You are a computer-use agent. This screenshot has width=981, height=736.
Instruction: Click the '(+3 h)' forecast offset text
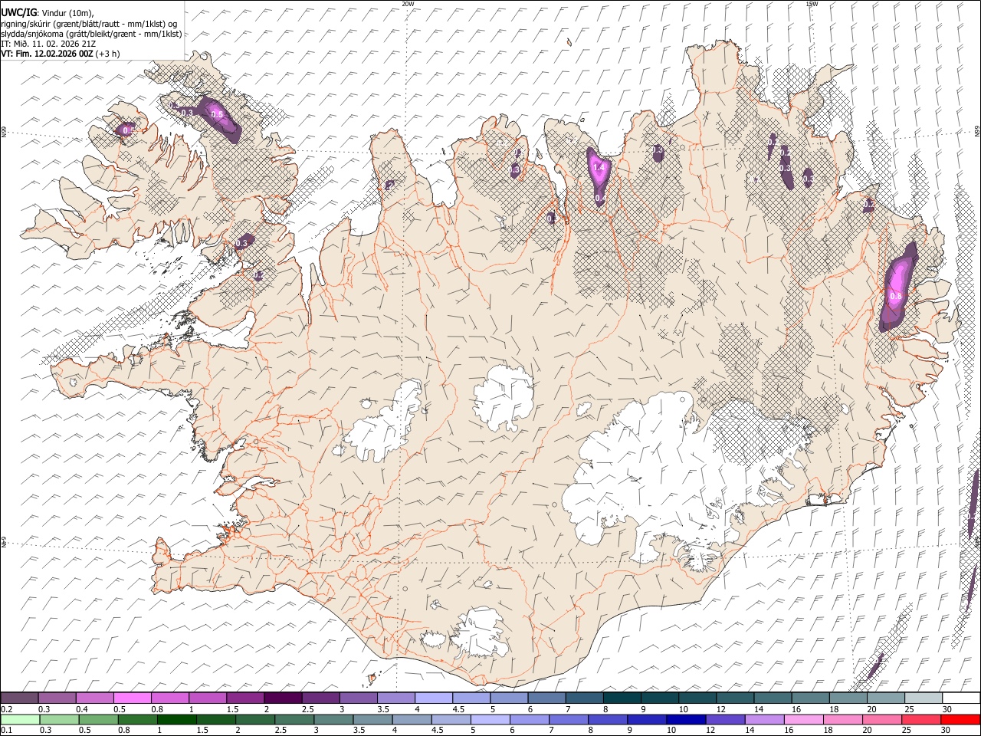[107, 54]
